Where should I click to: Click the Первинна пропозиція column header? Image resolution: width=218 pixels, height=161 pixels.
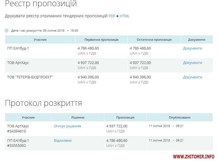(101, 40)
